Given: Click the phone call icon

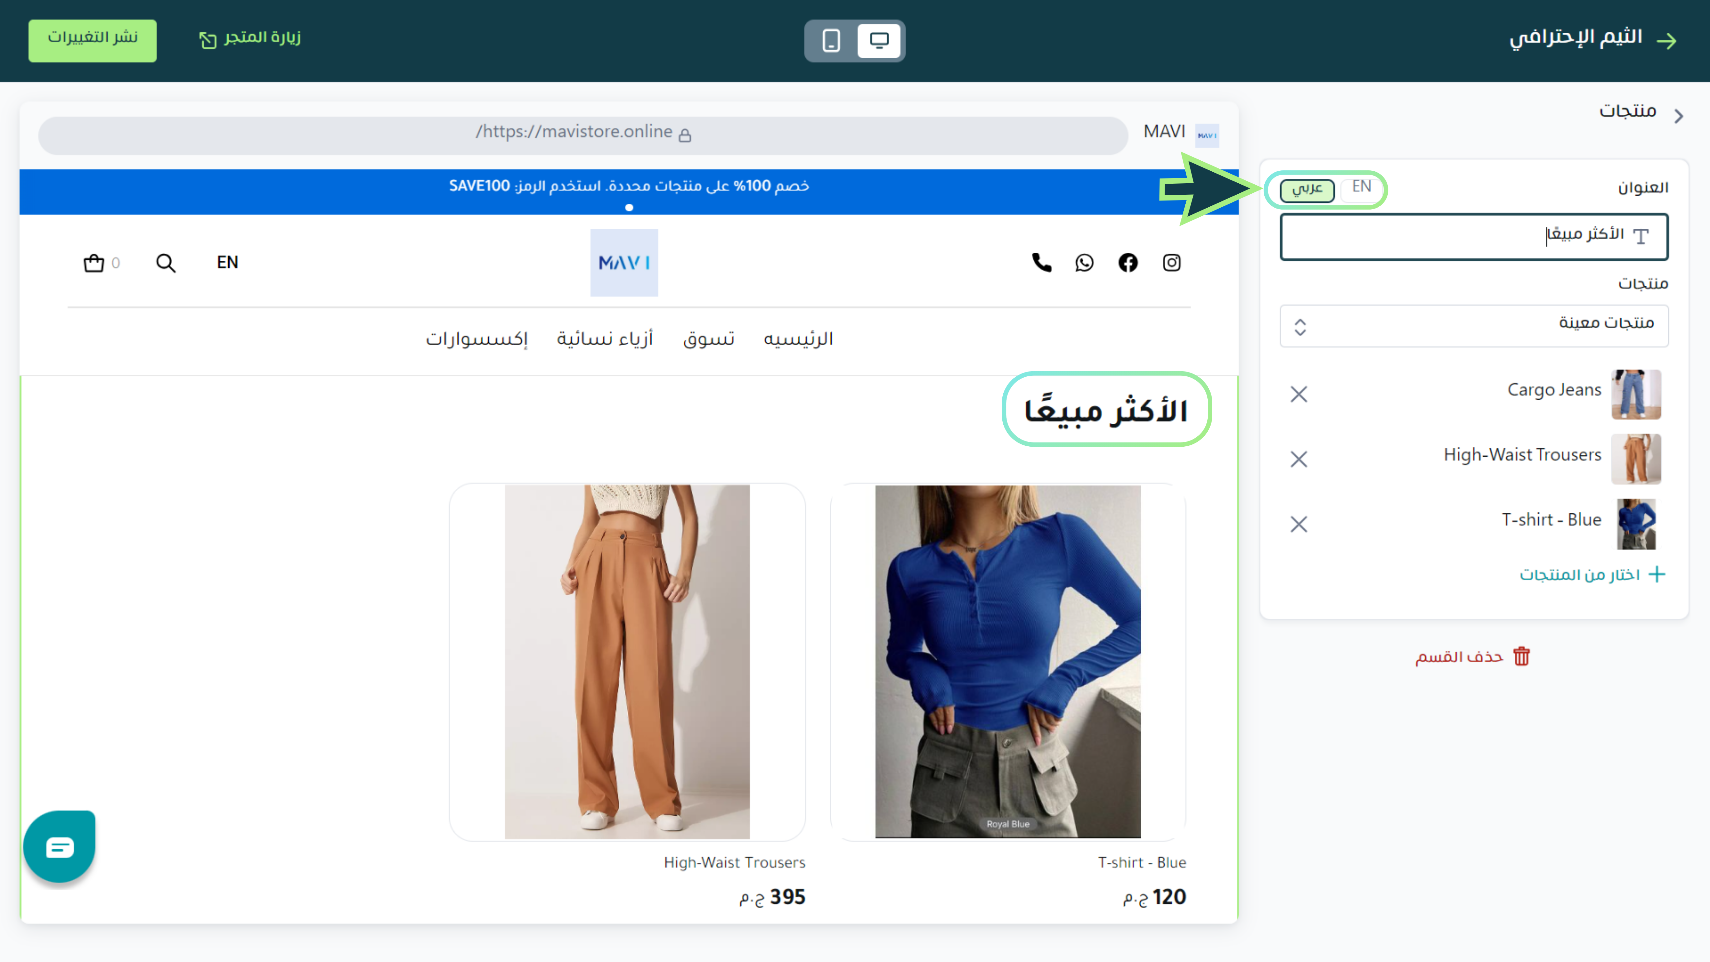Looking at the screenshot, I should click(1042, 263).
